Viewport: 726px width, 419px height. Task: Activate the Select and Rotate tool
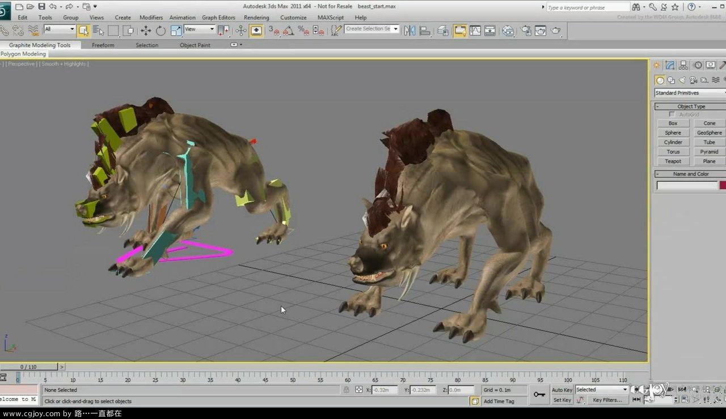161,31
